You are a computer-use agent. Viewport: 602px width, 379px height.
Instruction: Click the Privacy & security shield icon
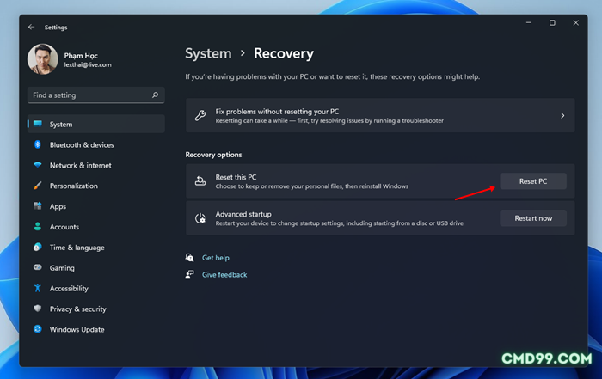38,309
